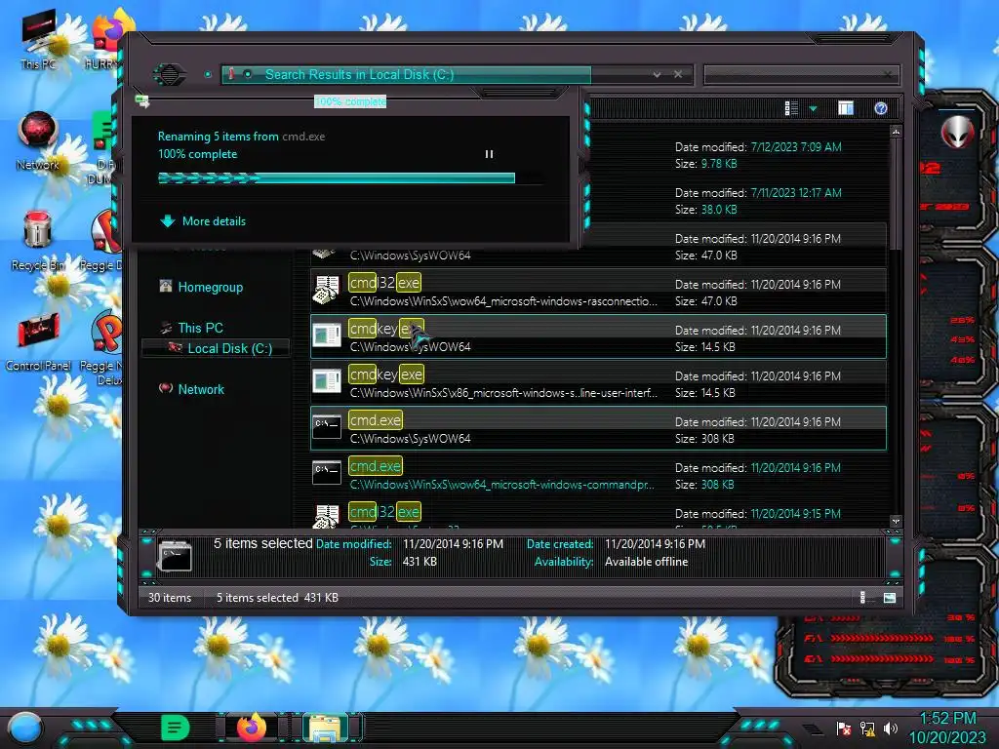This screenshot has width=999, height=749.
Task: Click the Action Center flag tray icon
Action: click(x=844, y=729)
